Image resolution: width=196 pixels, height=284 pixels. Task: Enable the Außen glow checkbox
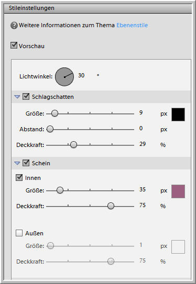[x=19, y=233]
